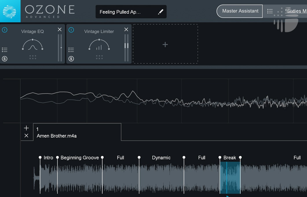Remove the Vintage EQ module
The image size is (307, 197).
coord(60,30)
